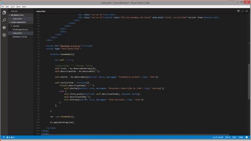Select the index.html editor tab
Image resolution: width=251 pixels, height=141 pixels.
[x=41, y=11]
